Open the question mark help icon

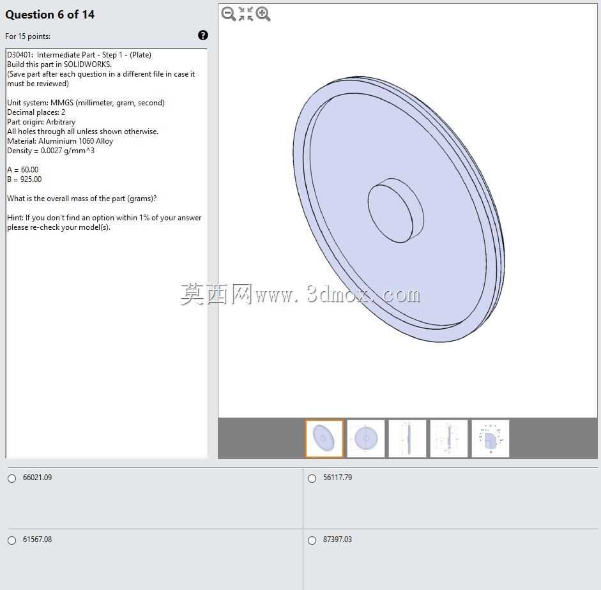[x=202, y=35]
